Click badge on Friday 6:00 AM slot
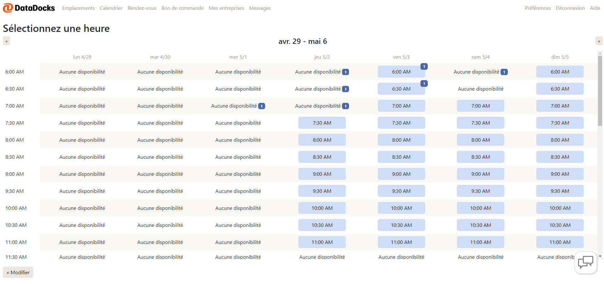Image resolution: width=604 pixels, height=284 pixels. tap(424, 66)
